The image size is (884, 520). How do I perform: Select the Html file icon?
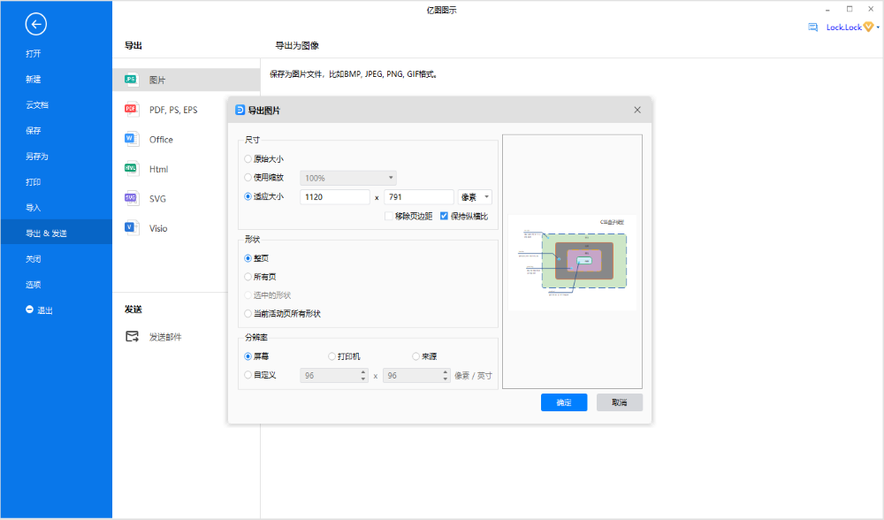point(131,169)
